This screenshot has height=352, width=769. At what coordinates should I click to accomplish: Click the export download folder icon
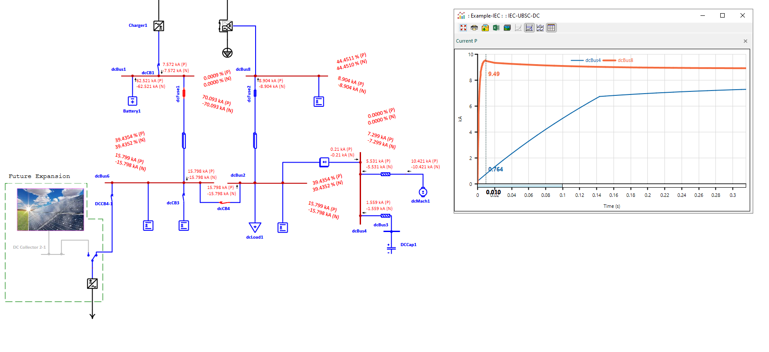(x=485, y=28)
